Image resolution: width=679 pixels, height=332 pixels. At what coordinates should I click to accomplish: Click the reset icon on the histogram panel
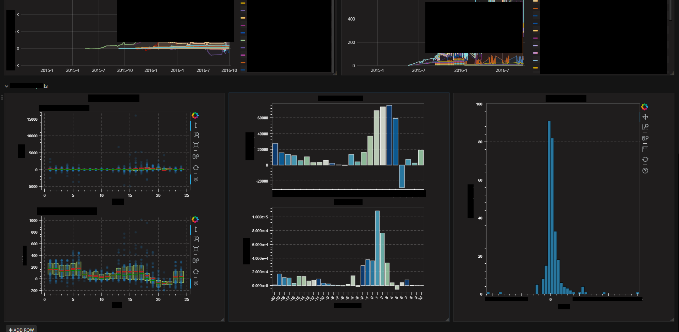coord(645,159)
